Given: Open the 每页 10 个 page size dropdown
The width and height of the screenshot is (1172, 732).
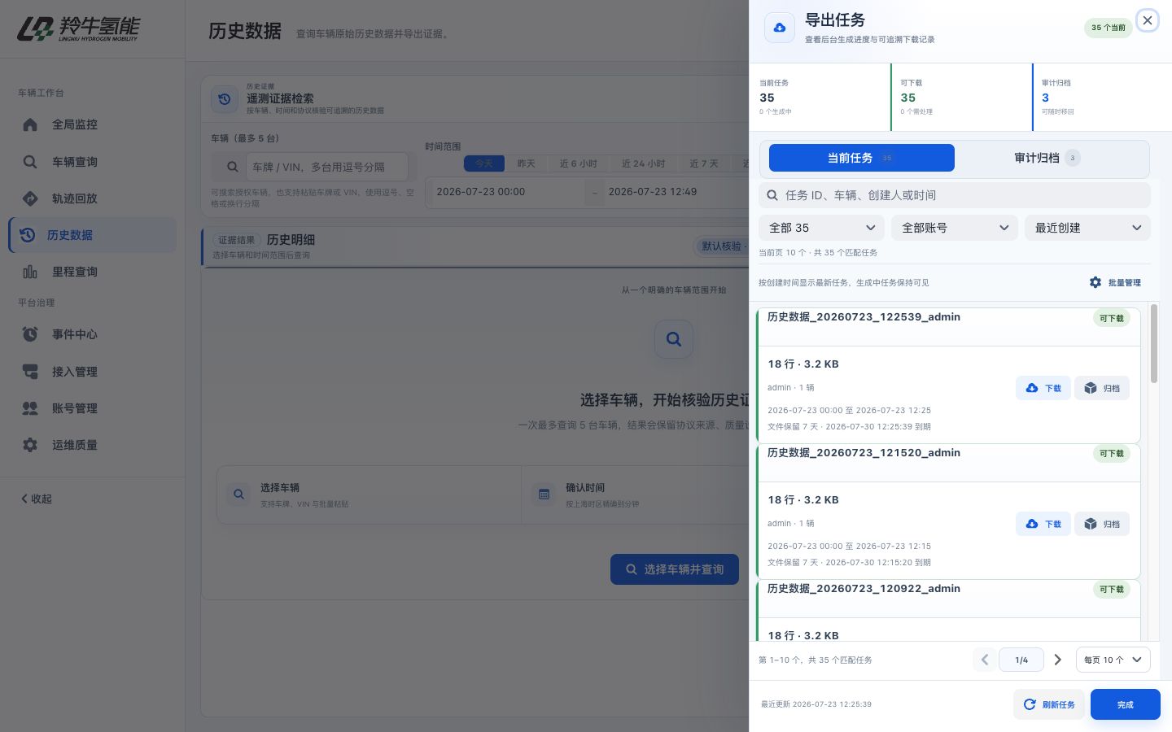Looking at the screenshot, I should click(x=1113, y=660).
